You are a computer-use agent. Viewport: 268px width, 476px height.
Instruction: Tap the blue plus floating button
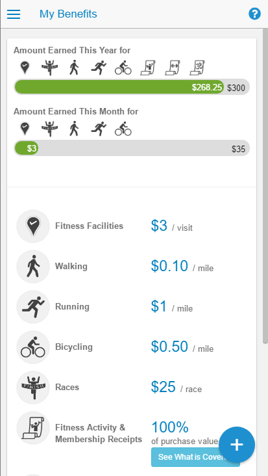coord(237,445)
